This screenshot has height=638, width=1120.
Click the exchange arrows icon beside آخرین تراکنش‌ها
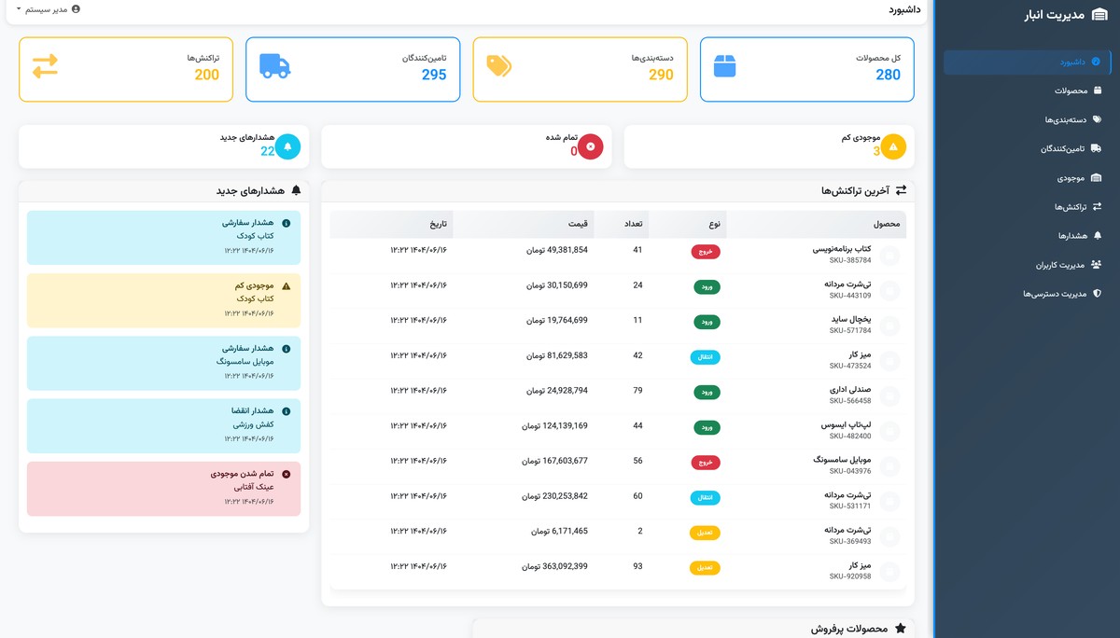point(900,189)
